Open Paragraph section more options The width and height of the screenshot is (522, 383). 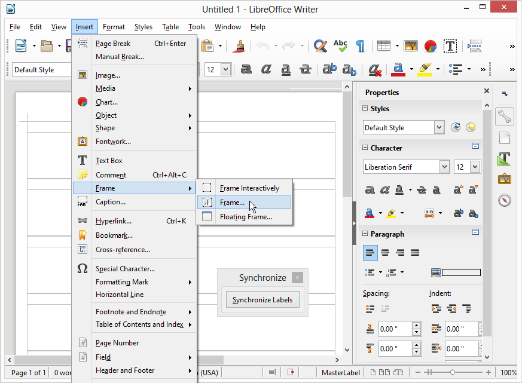click(476, 232)
